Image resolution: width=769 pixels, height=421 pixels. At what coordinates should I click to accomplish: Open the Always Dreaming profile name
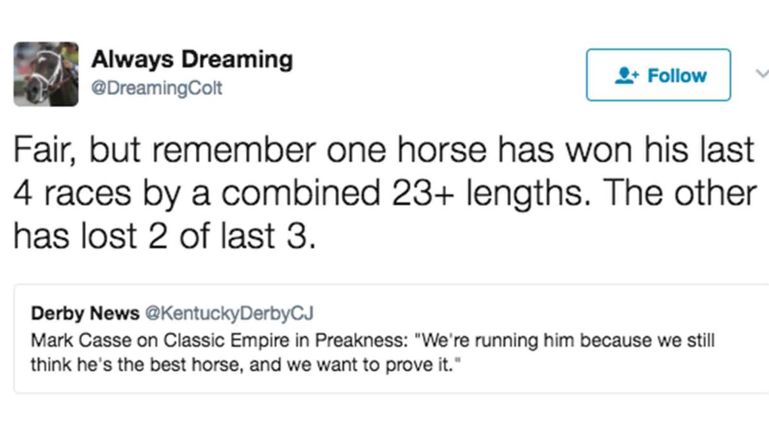pos(192,58)
